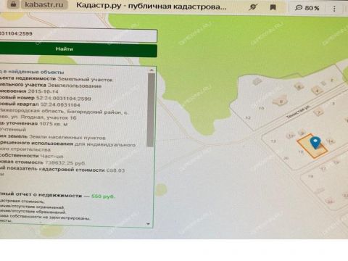Screen dimensions: 348x261
Task: Click the results panel scrollbar thumb
Action: tap(151, 110)
